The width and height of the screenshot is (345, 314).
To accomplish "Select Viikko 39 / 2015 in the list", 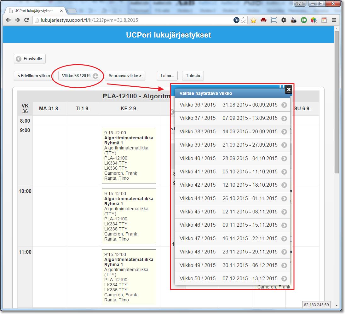I will [x=232, y=145].
